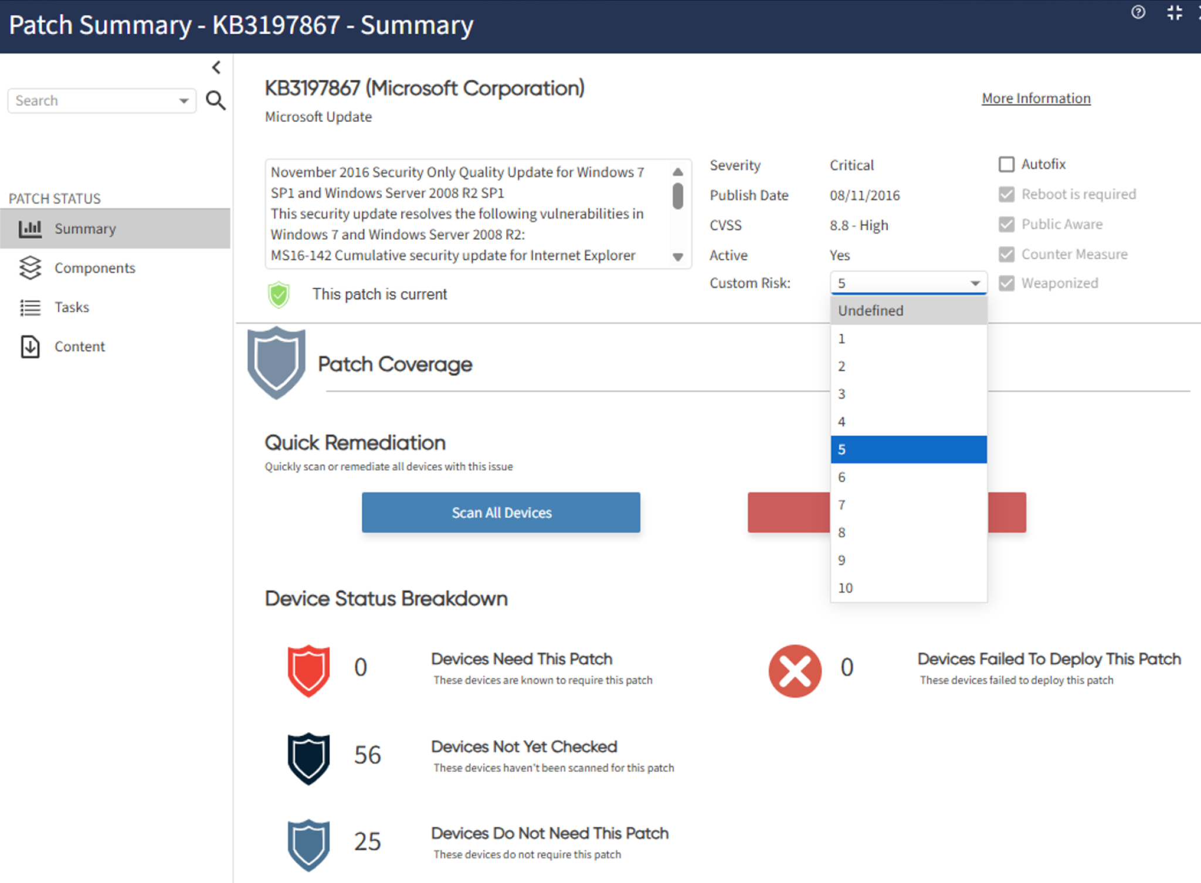This screenshot has width=1201, height=883.
Task: Open the More Information link
Action: coord(1036,99)
